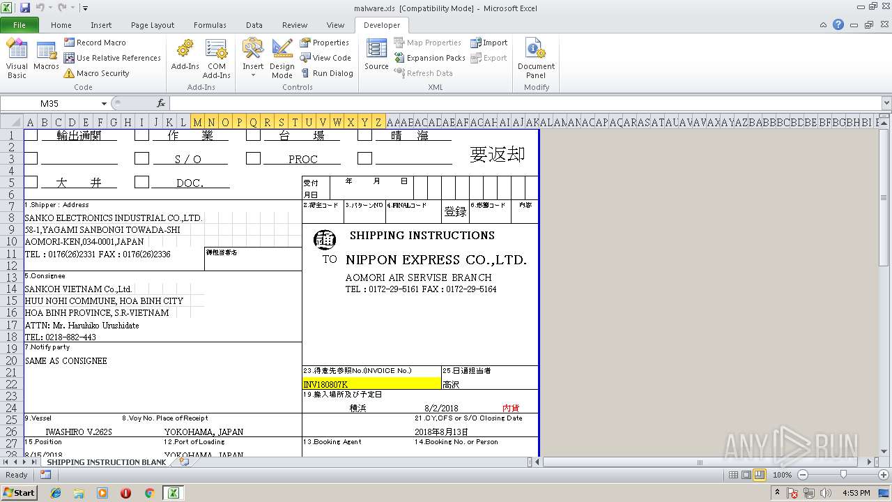Click Record Macro
892x502 pixels.
point(94,43)
